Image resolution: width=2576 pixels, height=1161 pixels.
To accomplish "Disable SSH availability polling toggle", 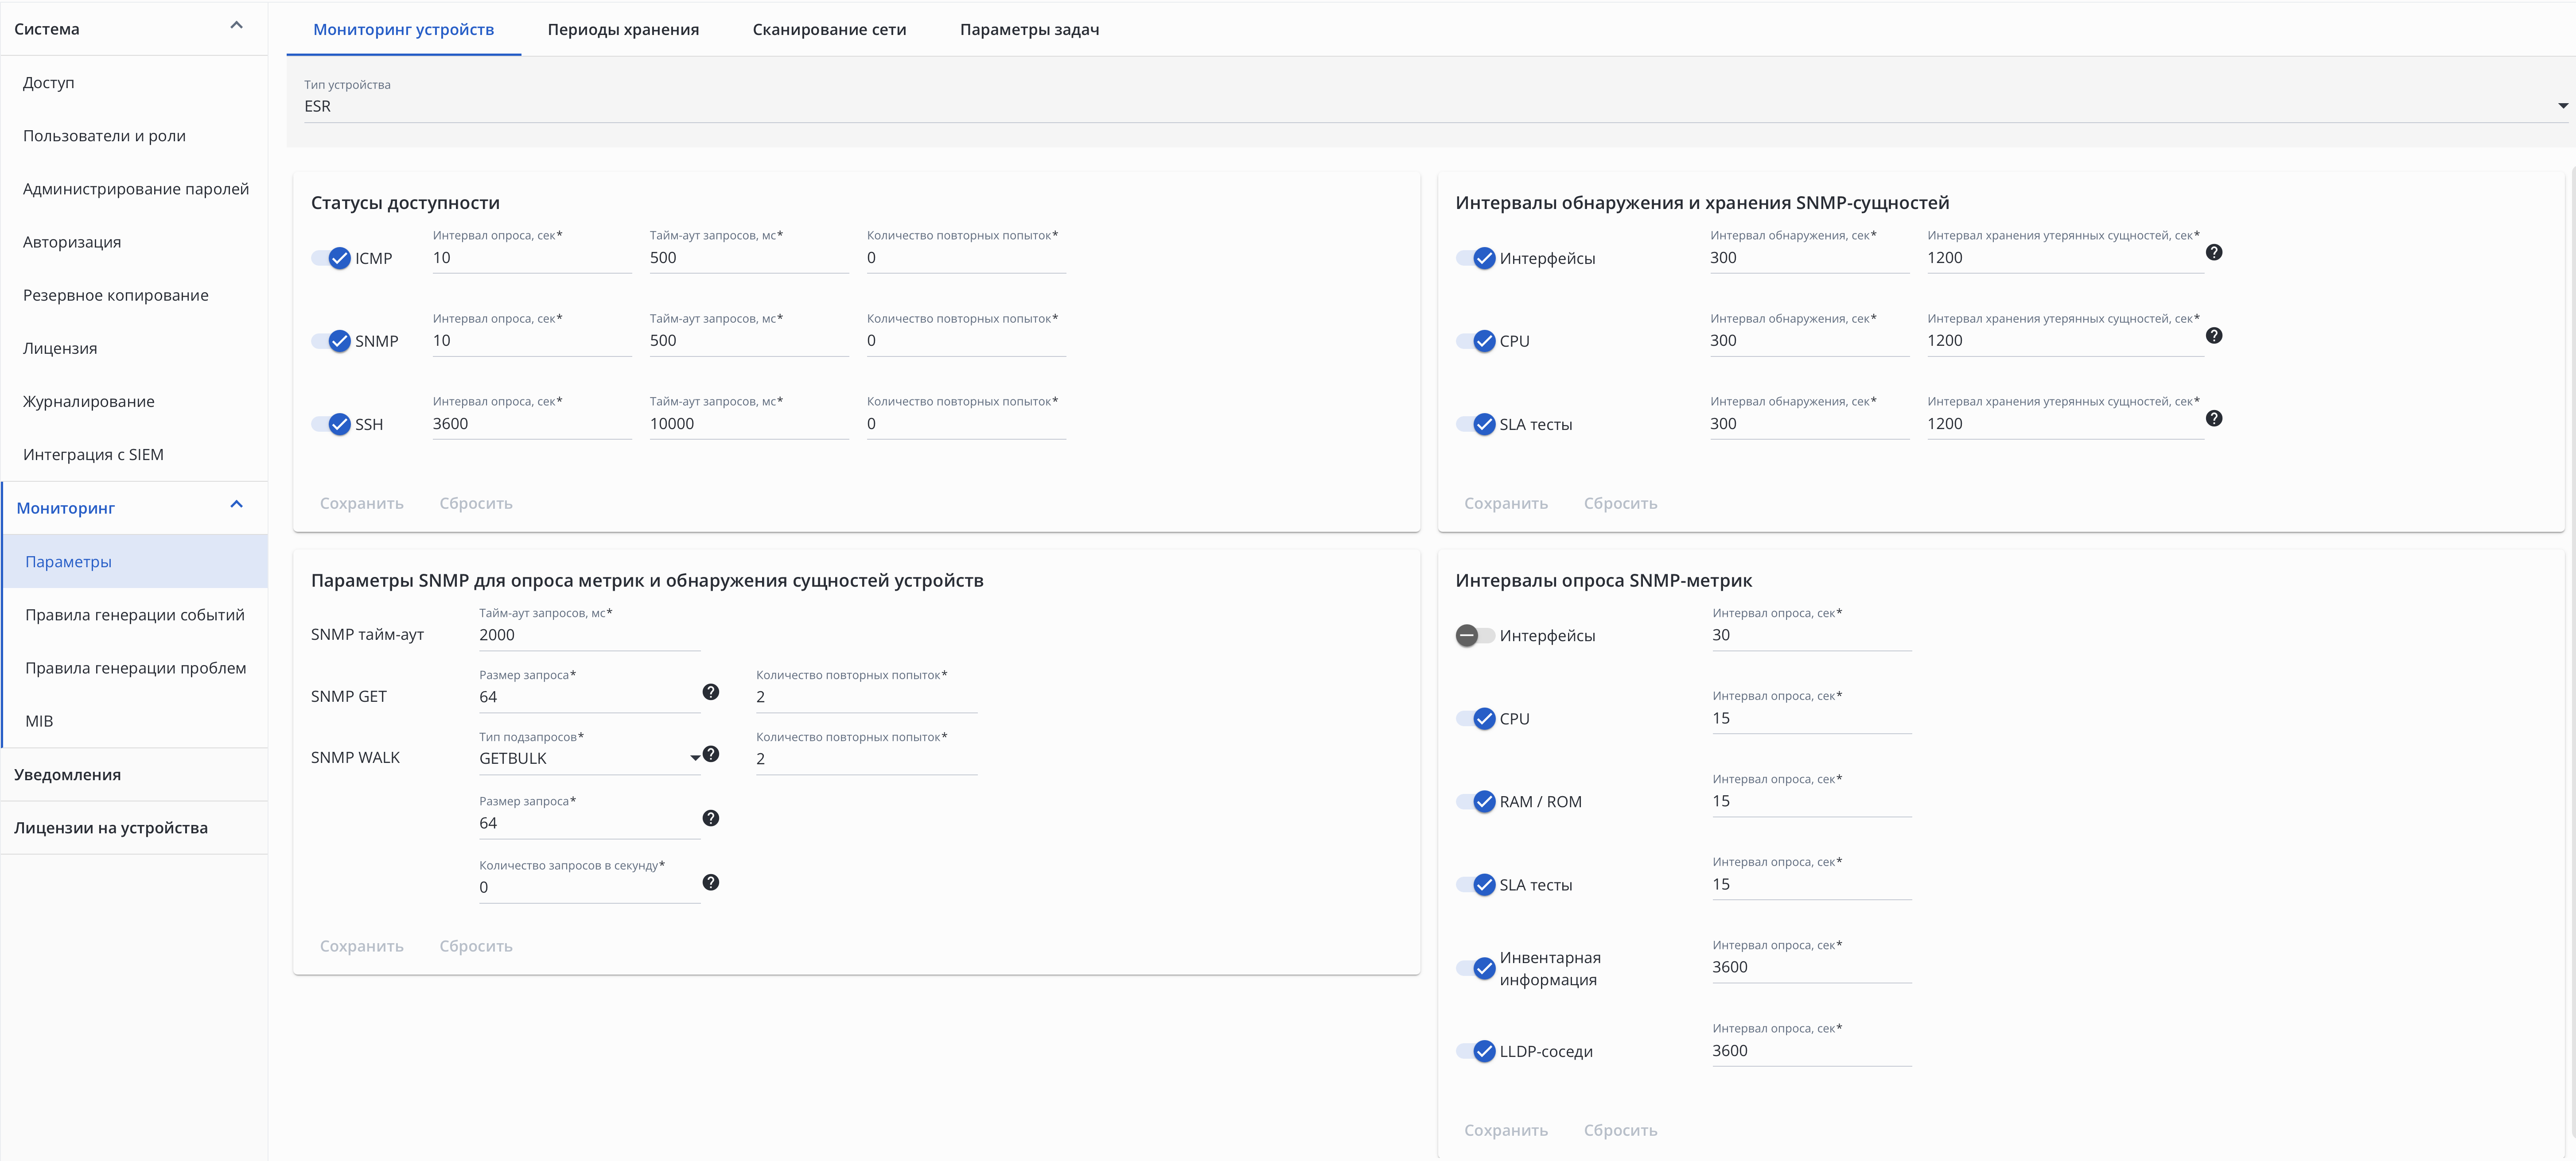I will pyautogui.click(x=331, y=424).
